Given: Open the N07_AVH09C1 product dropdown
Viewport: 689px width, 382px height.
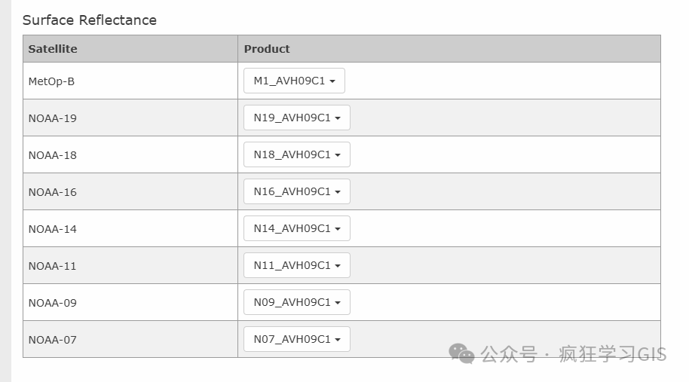Looking at the screenshot, I should (x=296, y=339).
